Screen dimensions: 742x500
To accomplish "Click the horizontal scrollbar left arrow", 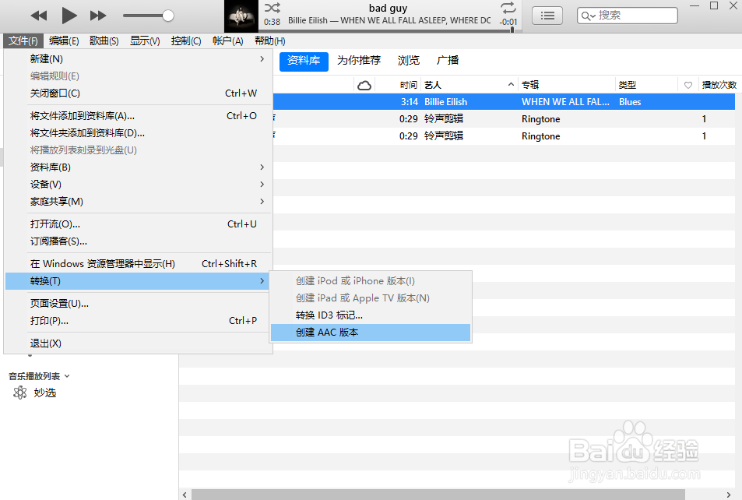I will point(185,495).
